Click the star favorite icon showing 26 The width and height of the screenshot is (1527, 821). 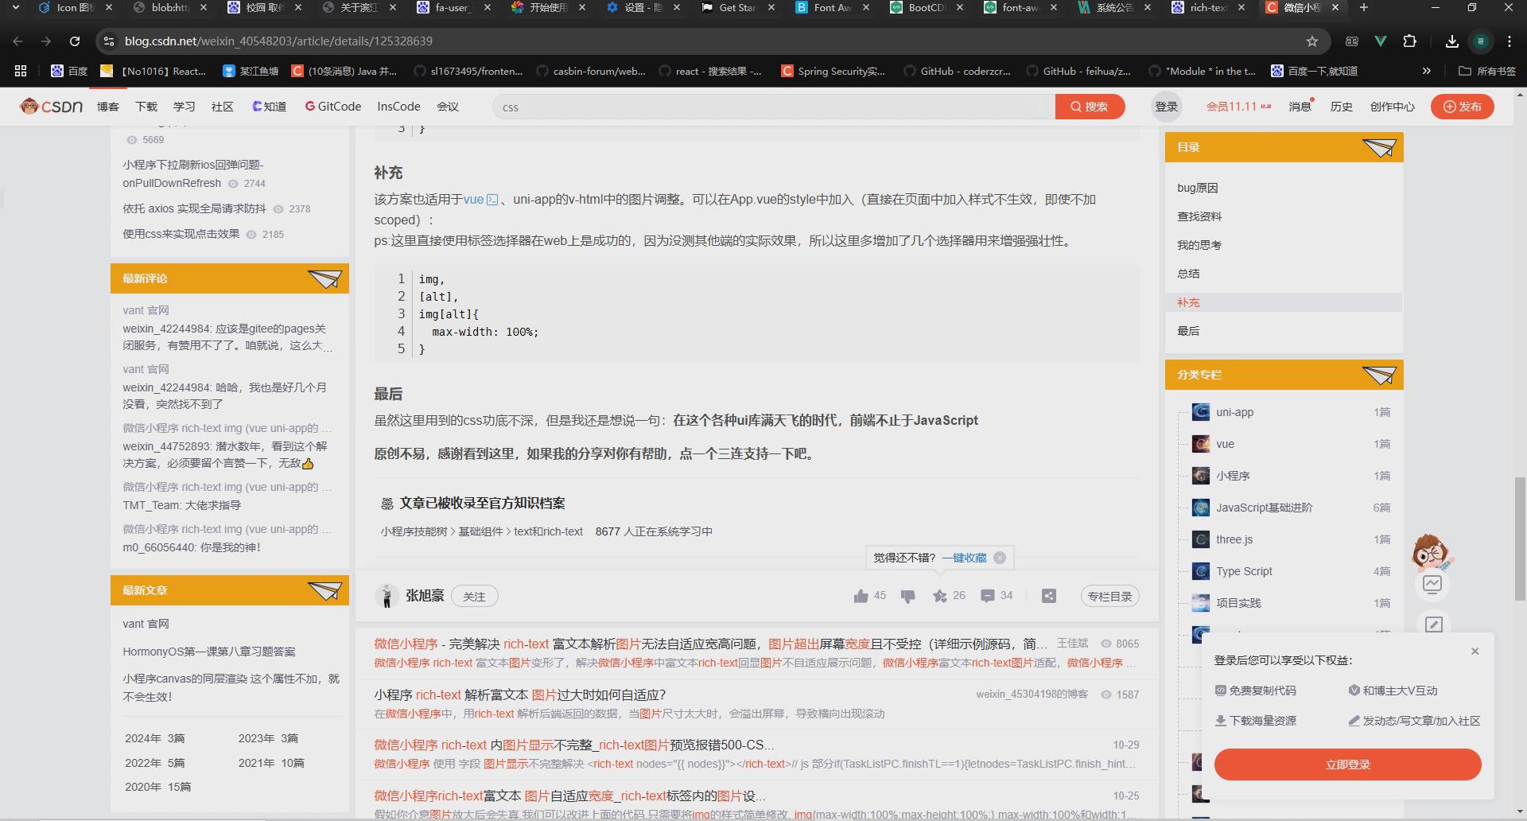pos(939,595)
